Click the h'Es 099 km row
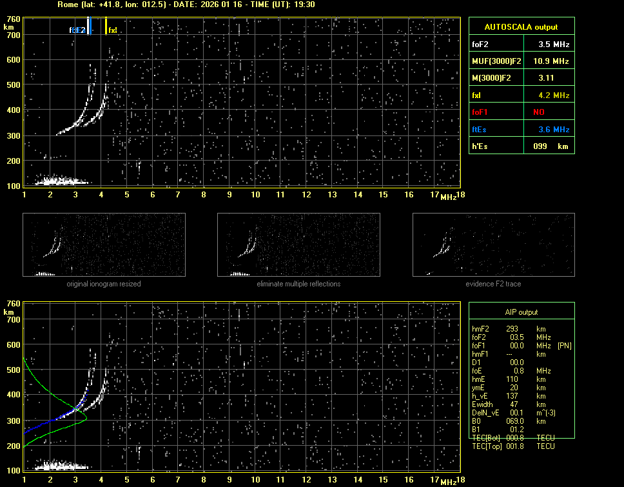Viewport: 624px width, 487px height. point(521,146)
